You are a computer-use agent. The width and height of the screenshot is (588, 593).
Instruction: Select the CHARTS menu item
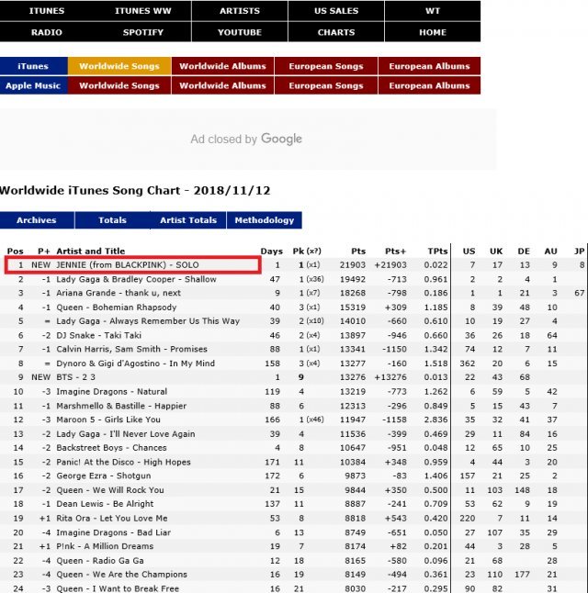[x=336, y=32]
